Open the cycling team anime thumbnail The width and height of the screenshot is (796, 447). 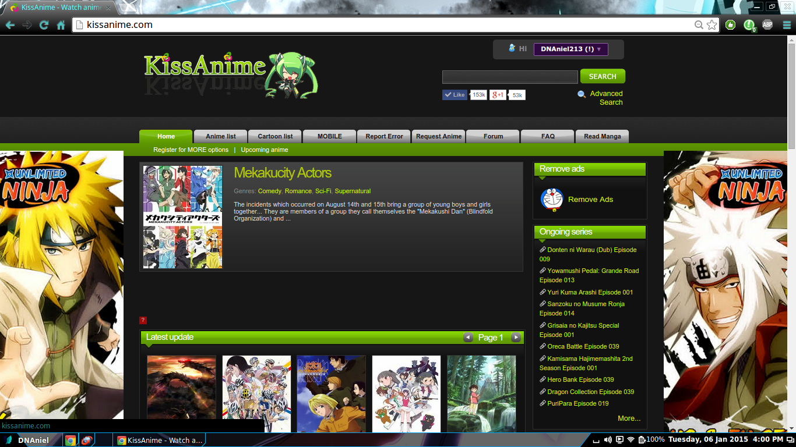(x=256, y=393)
